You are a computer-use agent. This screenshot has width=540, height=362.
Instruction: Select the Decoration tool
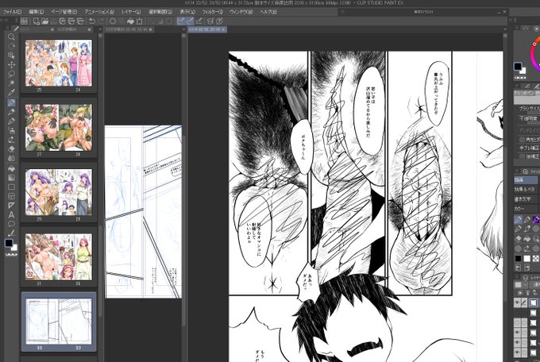[11, 140]
